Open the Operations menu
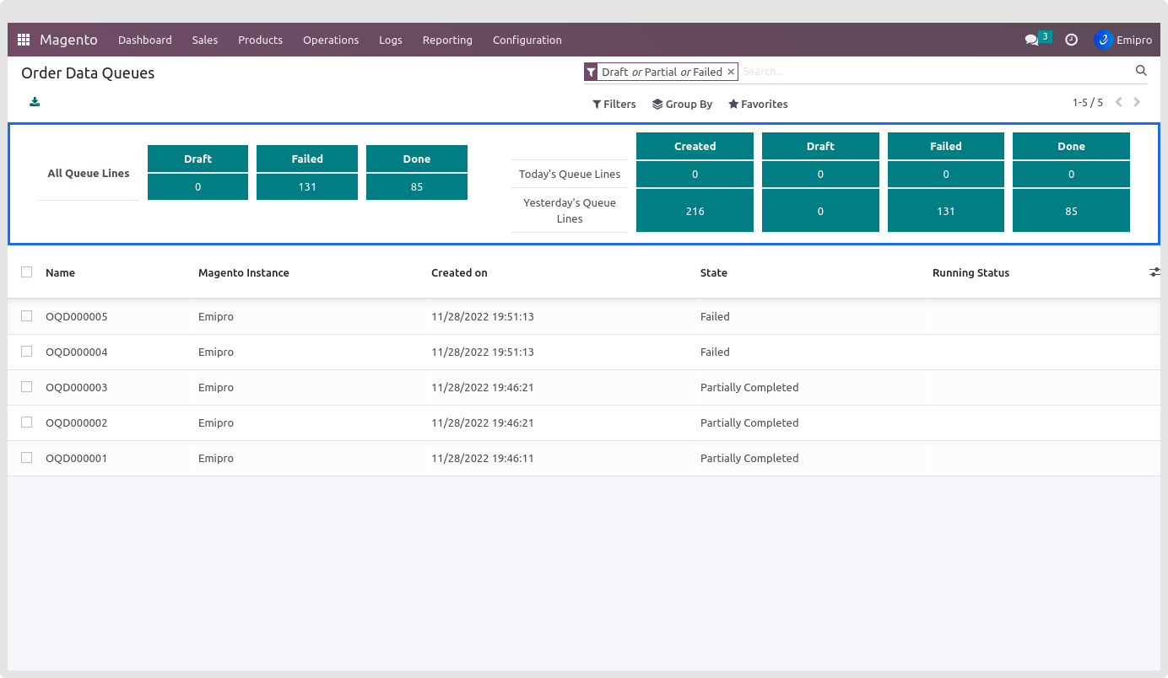The height and width of the screenshot is (678, 1168). click(331, 40)
